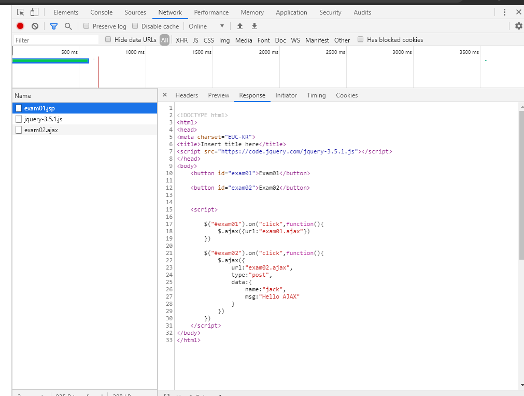Click the 1500 ms timeline label
This screenshot has width=524, height=396.
click(202, 52)
